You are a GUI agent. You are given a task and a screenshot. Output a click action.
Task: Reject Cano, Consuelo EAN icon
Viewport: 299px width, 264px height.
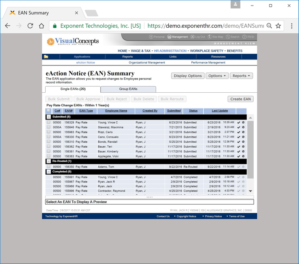(x=243, y=137)
